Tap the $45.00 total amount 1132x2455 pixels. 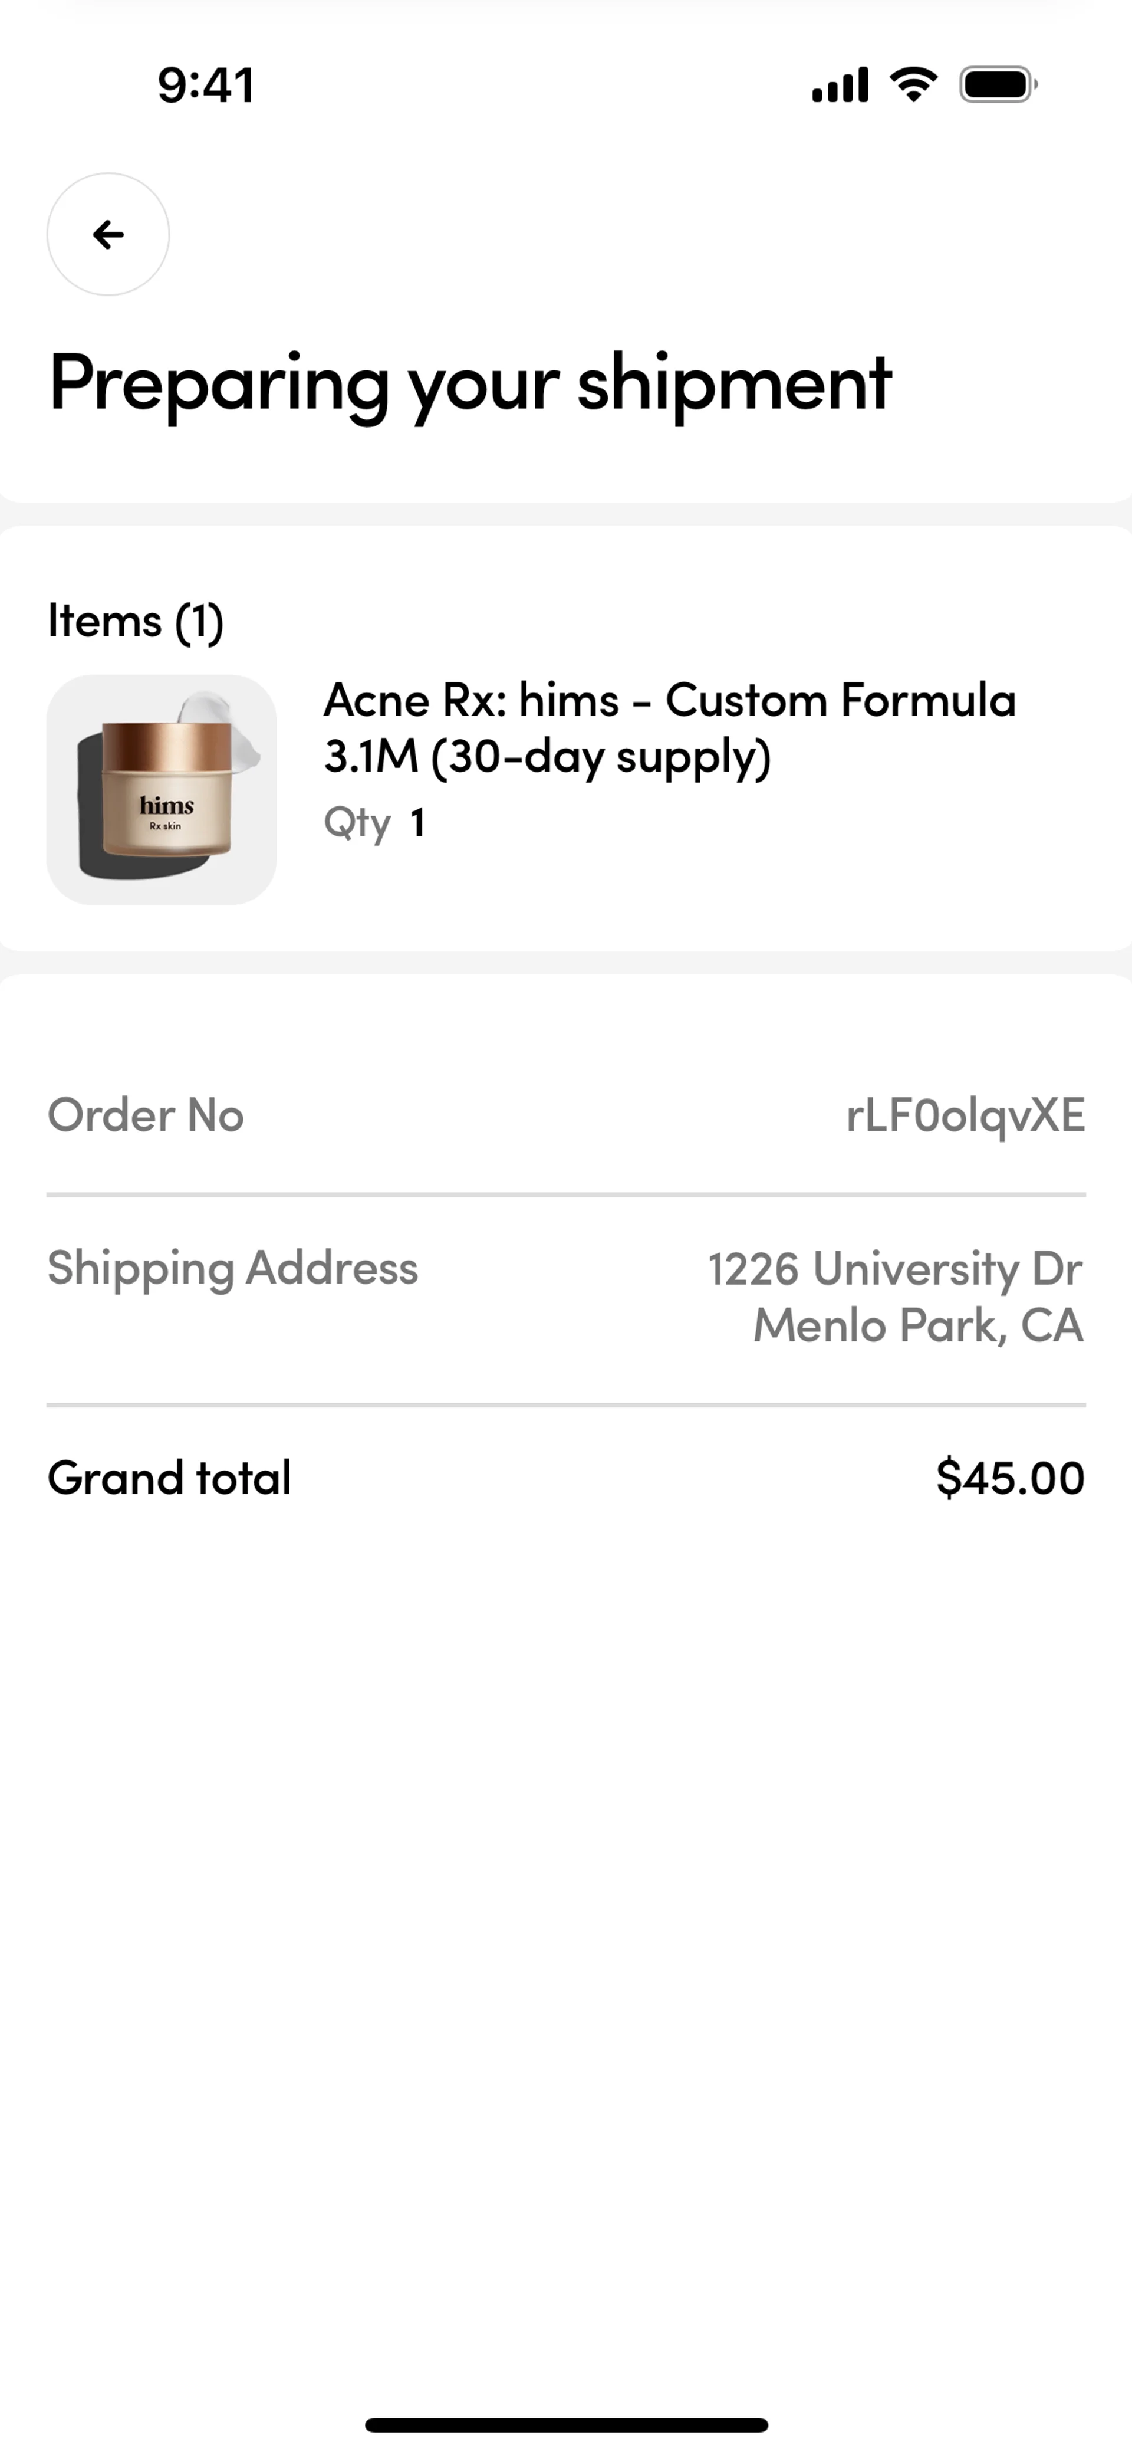(x=1010, y=1478)
